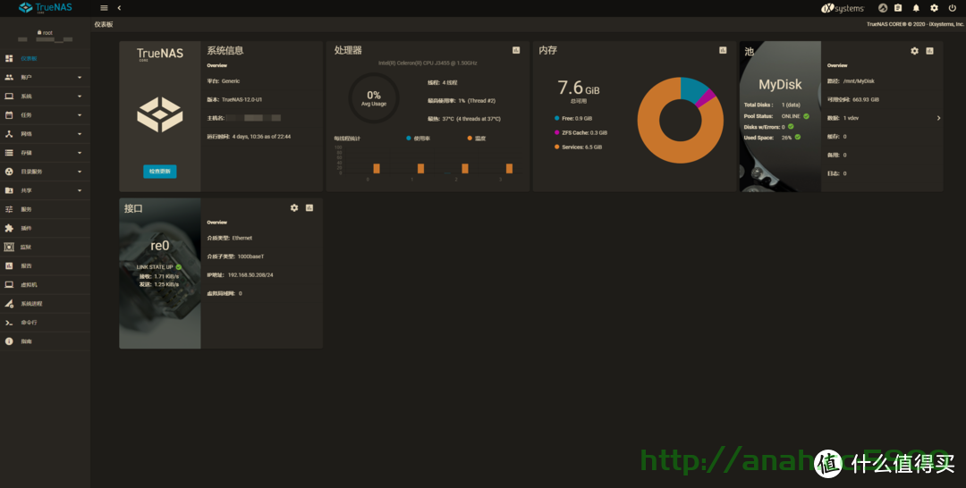Open the 插件 plugins sidebar item

(45, 228)
